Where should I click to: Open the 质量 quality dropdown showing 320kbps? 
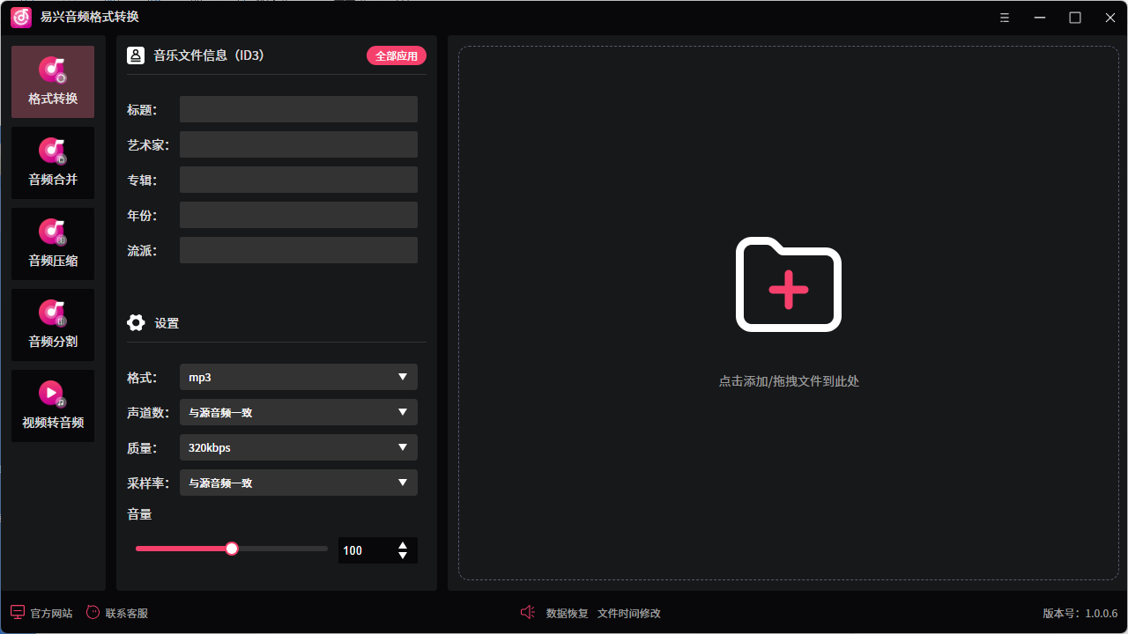298,446
